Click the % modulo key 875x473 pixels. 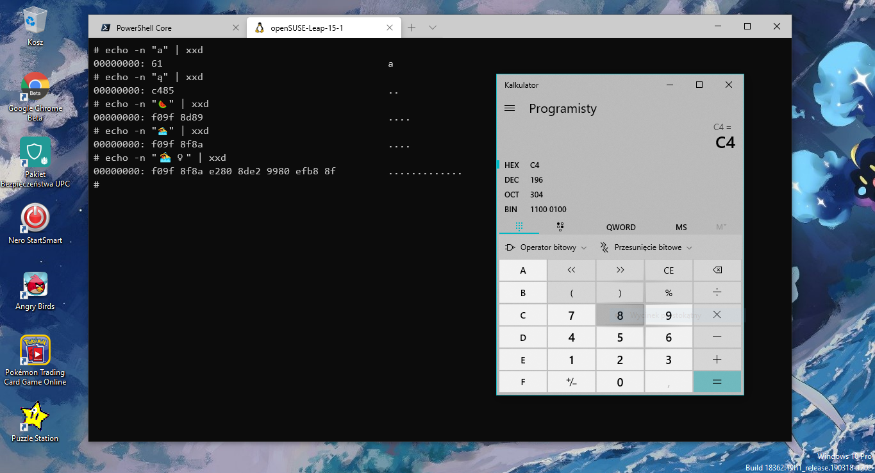pos(669,293)
